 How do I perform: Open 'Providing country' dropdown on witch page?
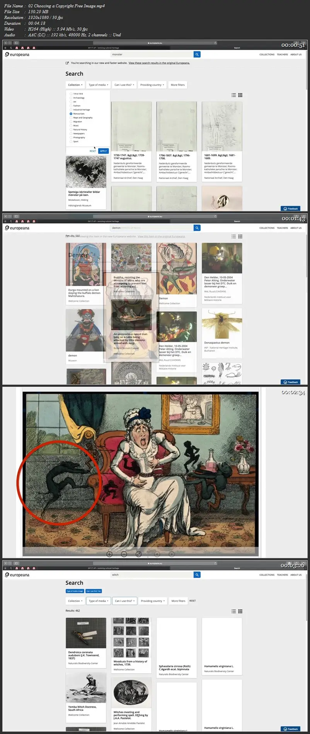pos(152,601)
